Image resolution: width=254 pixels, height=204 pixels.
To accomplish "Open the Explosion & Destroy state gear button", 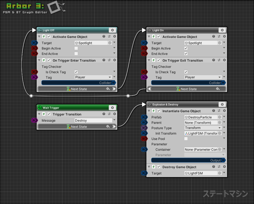I will click(222, 104).
